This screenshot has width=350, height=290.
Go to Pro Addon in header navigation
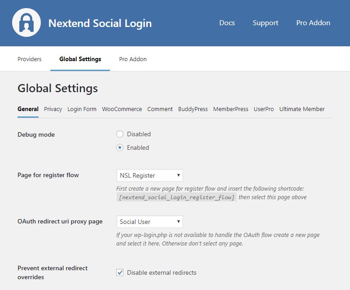tap(313, 23)
